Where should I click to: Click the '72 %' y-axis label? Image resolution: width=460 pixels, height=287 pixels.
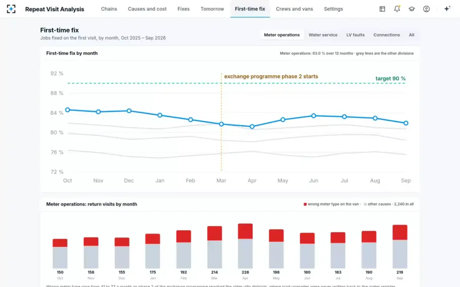57,172
